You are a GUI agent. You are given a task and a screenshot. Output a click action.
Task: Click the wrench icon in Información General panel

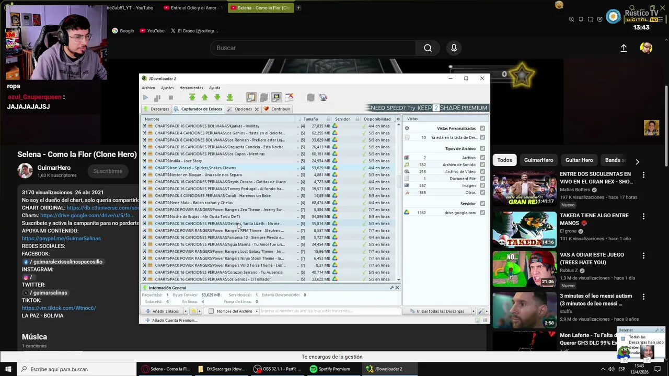pos(391,288)
